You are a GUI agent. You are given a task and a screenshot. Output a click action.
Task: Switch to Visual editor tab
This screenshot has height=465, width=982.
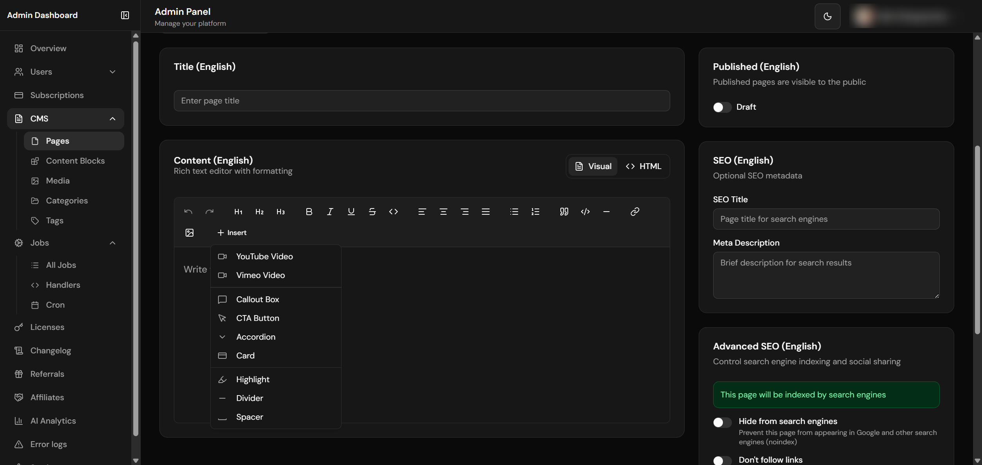point(593,166)
